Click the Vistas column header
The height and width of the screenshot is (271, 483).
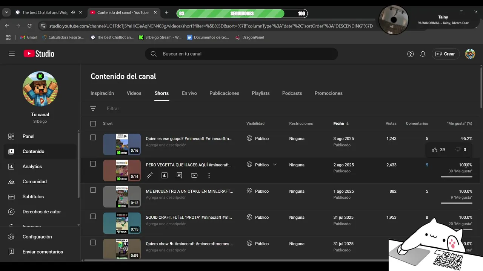coord(391,123)
